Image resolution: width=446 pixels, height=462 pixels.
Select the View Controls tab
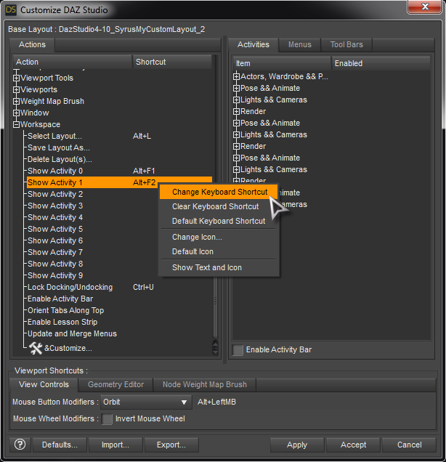44,384
